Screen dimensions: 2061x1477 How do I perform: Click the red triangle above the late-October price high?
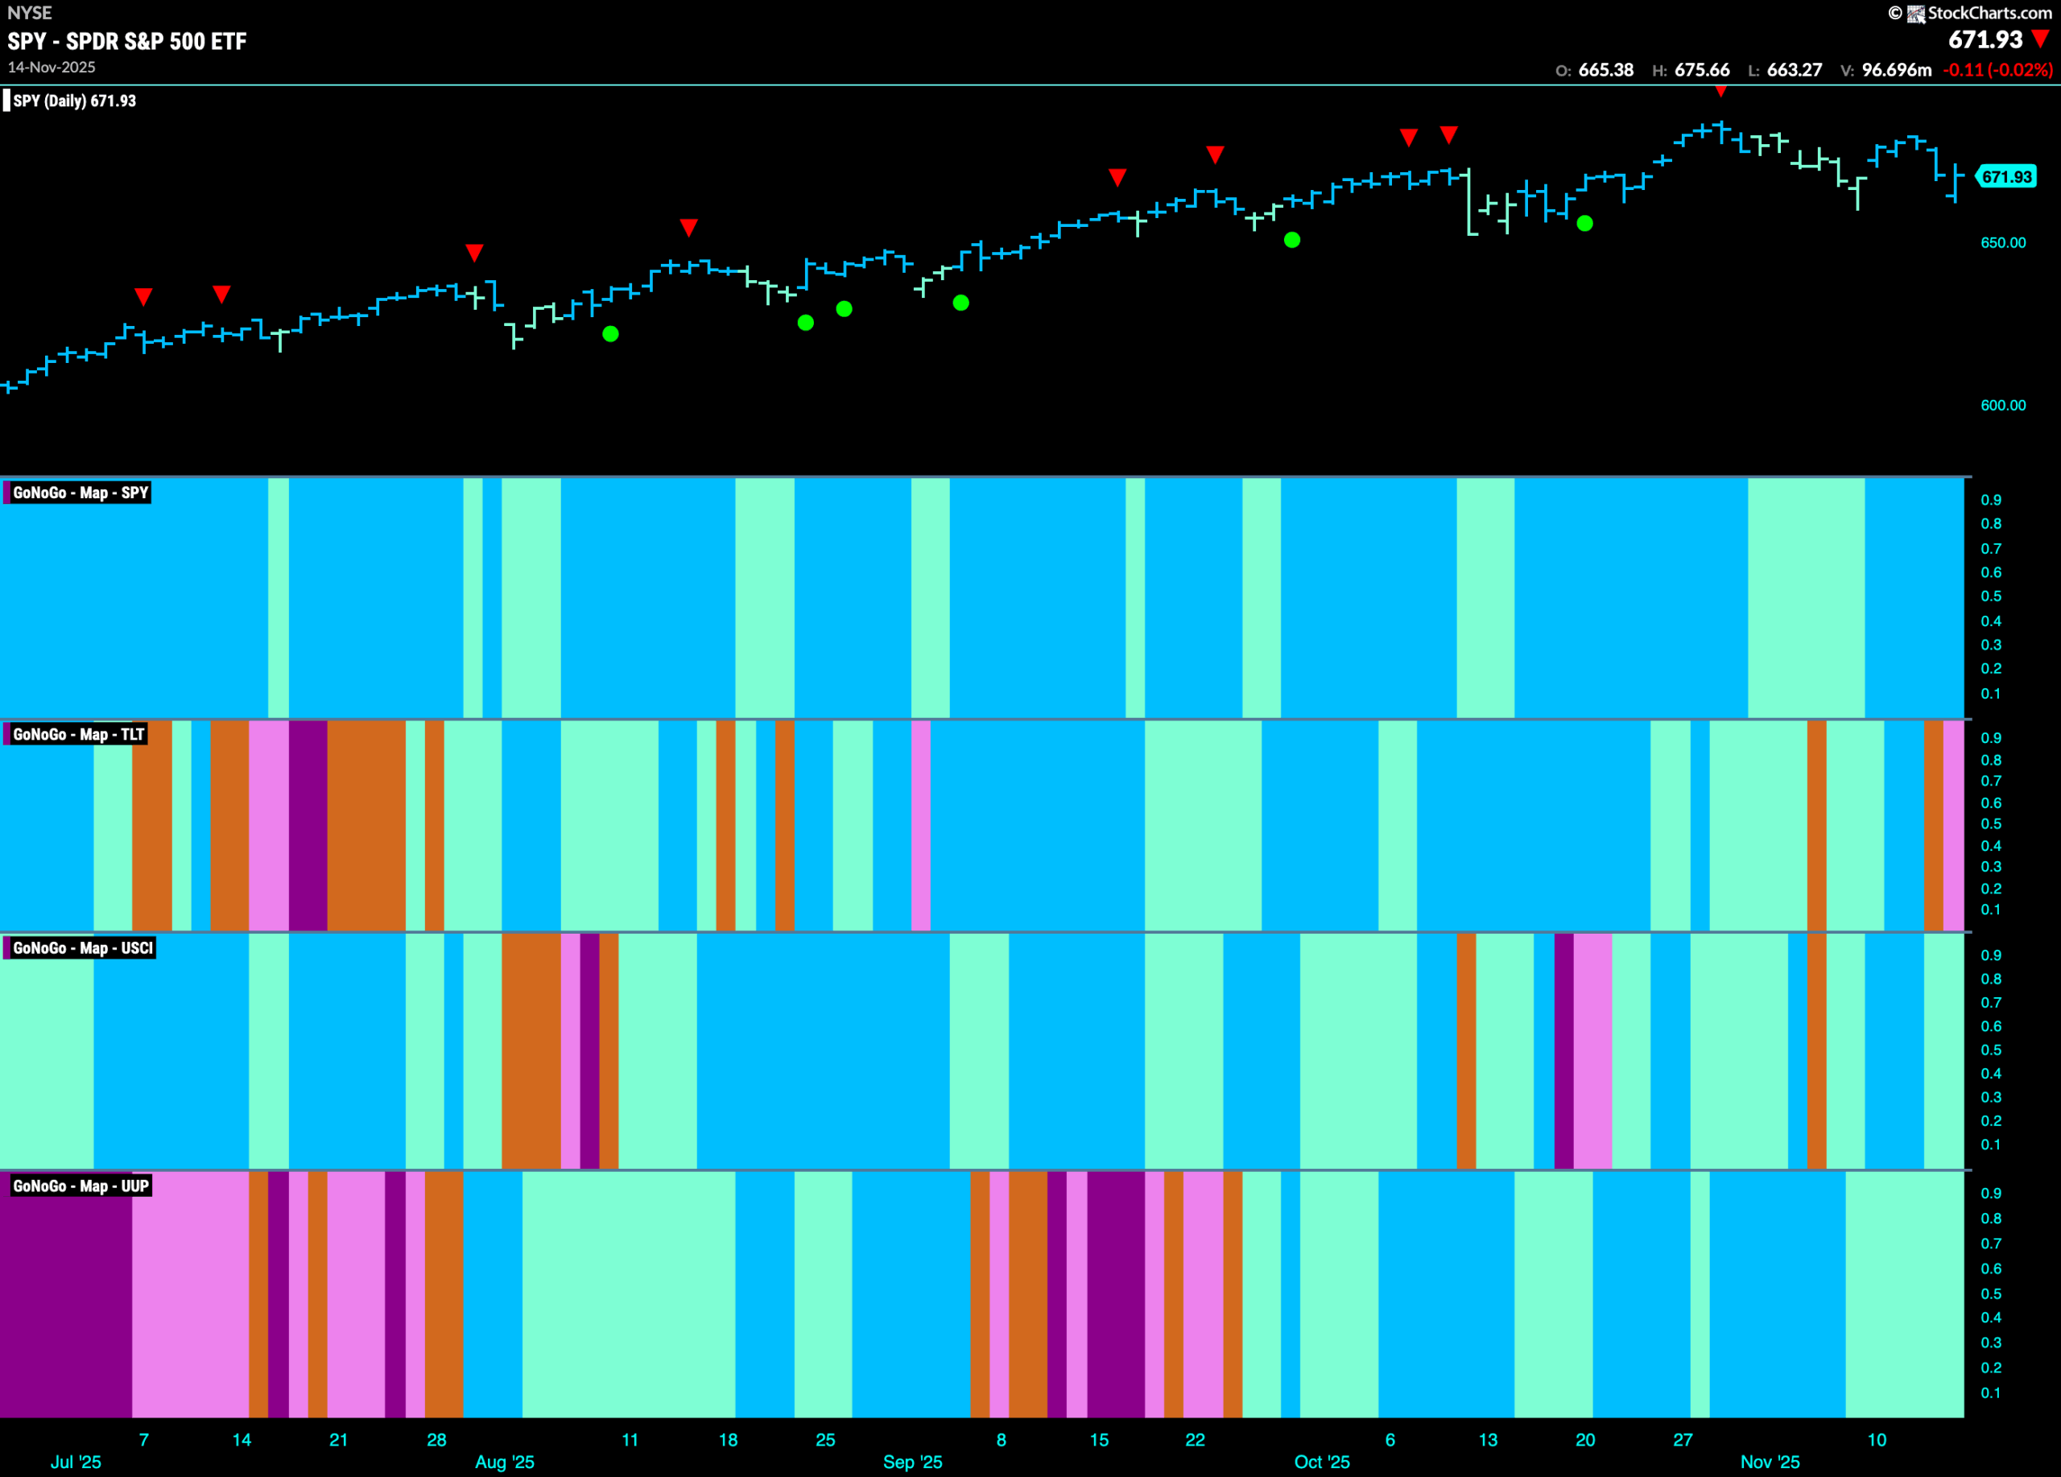pyautogui.click(x=1721, y=91)
